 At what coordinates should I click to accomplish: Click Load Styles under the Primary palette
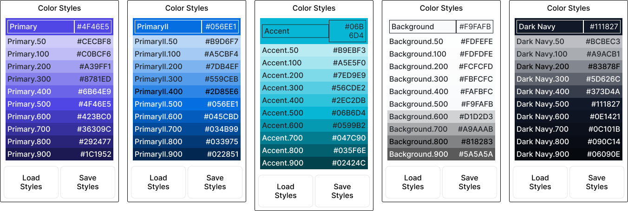point(31,182)
